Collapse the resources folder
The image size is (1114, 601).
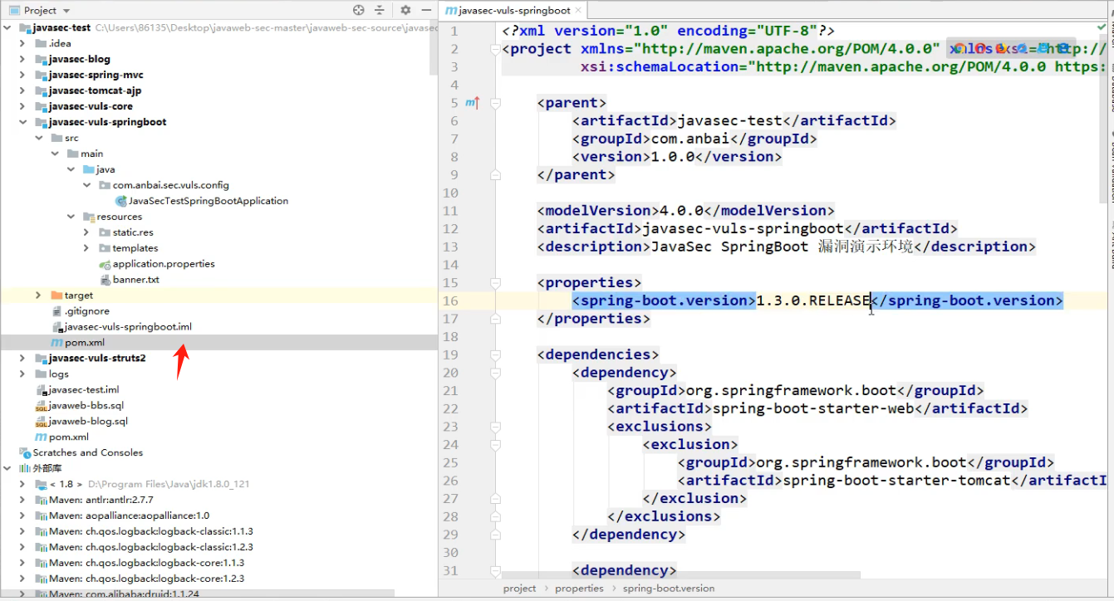point(71,217)
